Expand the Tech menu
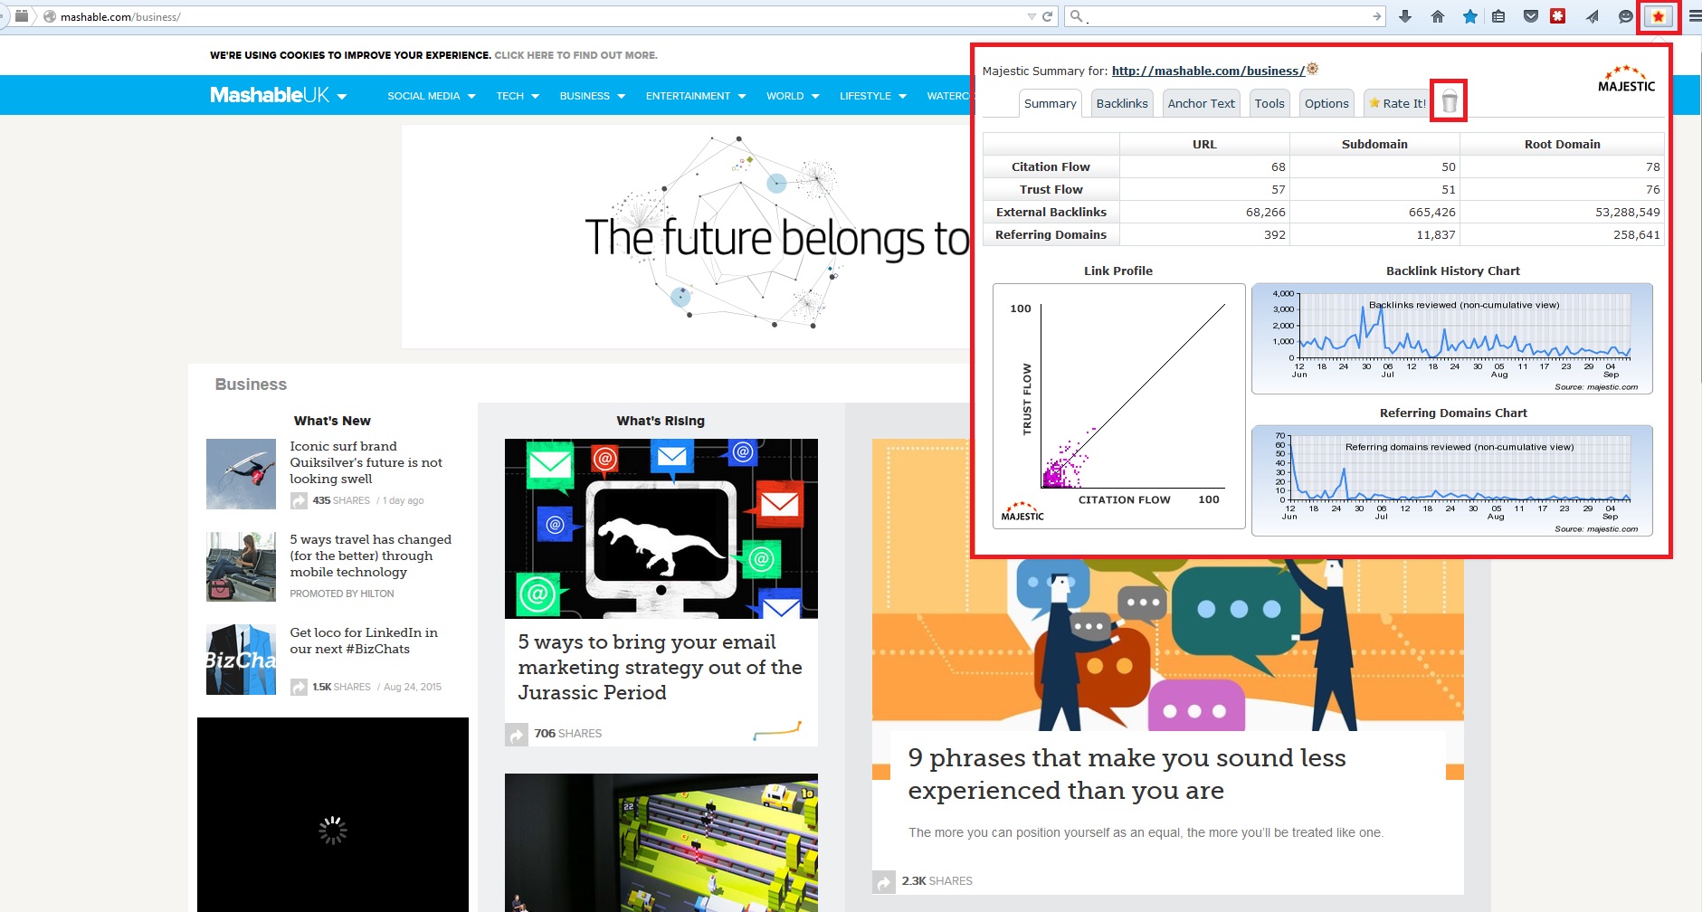This screenshot has height=912, width=1702. tap(518, 96)
